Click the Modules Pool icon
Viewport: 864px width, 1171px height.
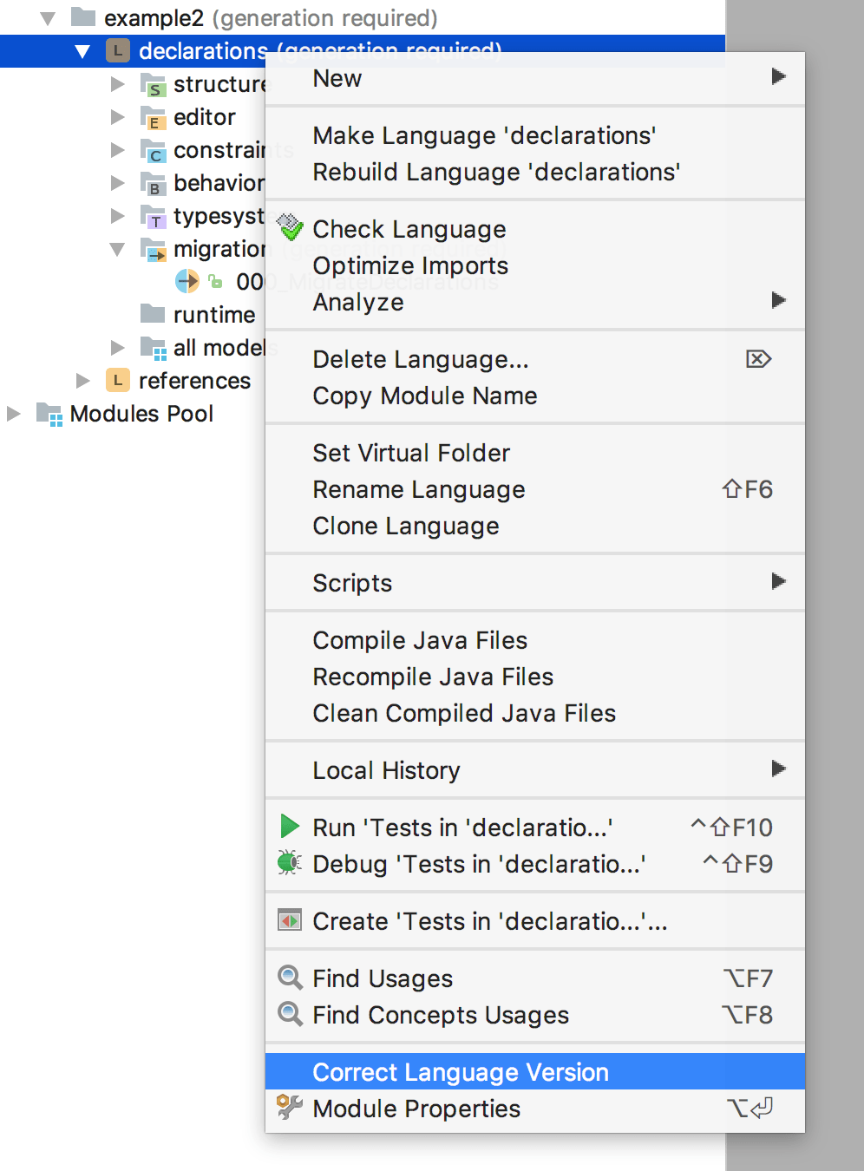pyautogui.click(x=49, y=414)
